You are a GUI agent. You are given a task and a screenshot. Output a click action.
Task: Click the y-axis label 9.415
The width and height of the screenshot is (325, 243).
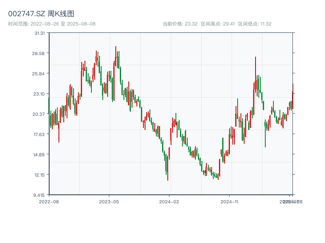coord(39,195)
